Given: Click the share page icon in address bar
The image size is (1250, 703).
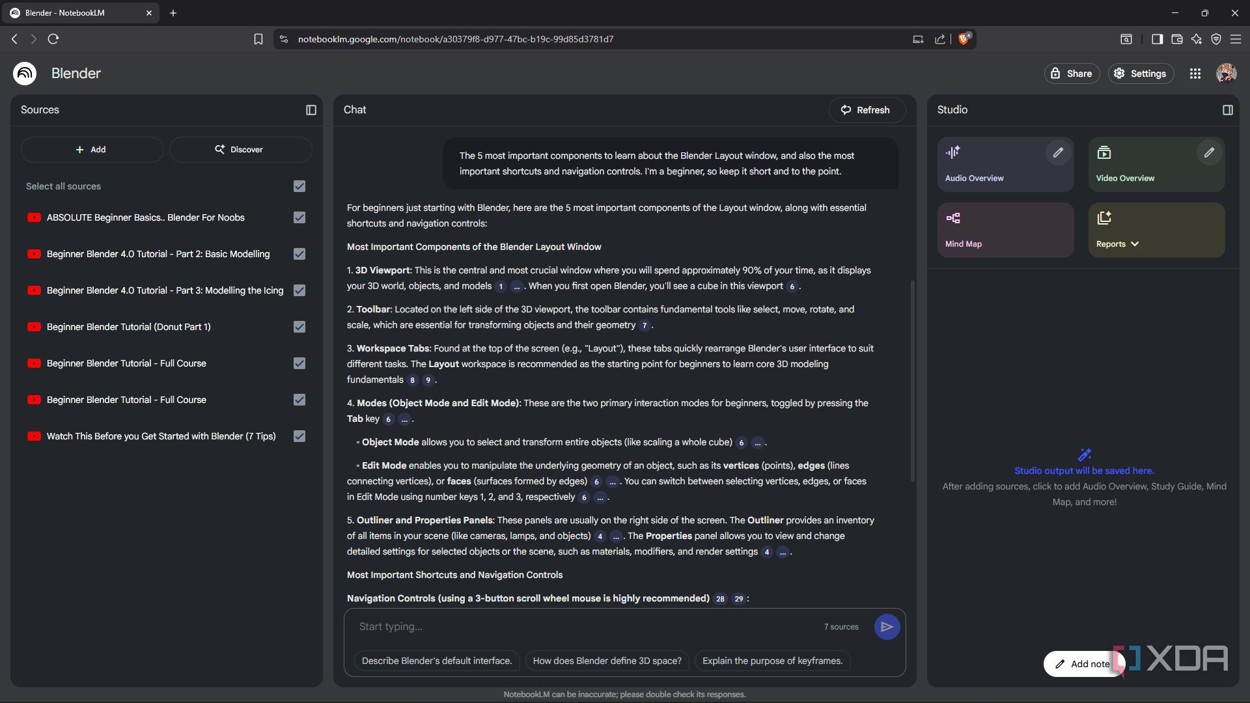Looking at the screenshot, I should (x=939, y=39).
